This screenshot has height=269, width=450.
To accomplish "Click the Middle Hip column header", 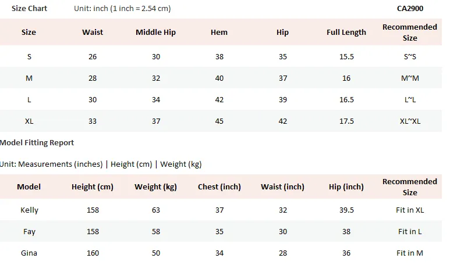I will click(x=156, y=32).
